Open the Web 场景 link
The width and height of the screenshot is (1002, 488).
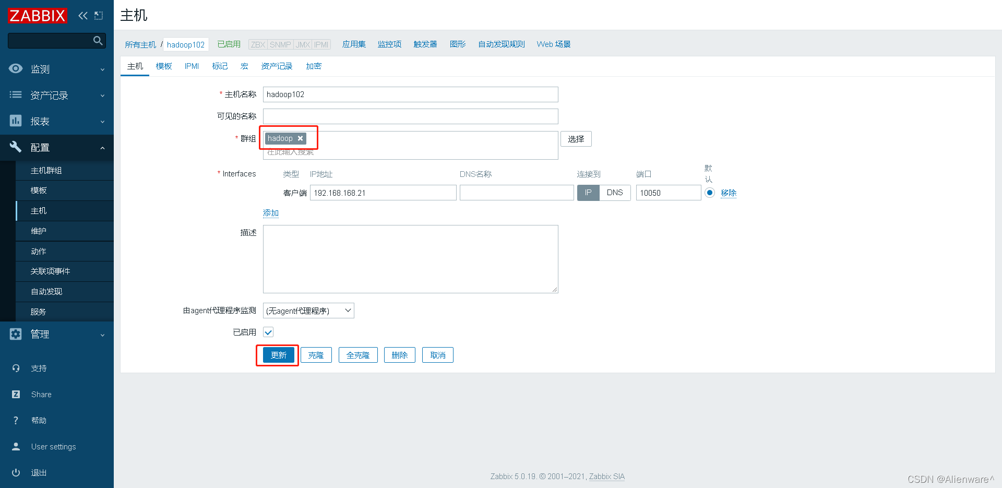[x=554, y=44]
